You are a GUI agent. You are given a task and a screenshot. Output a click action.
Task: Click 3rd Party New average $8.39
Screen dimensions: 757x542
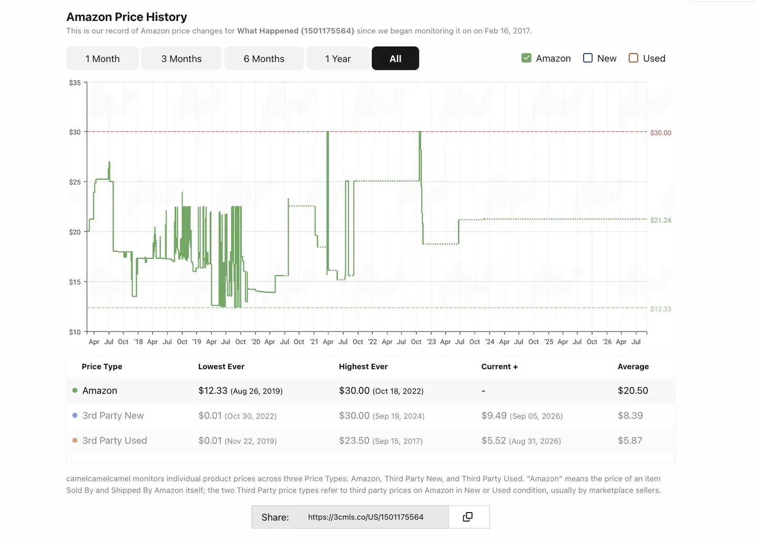[630, 415]
